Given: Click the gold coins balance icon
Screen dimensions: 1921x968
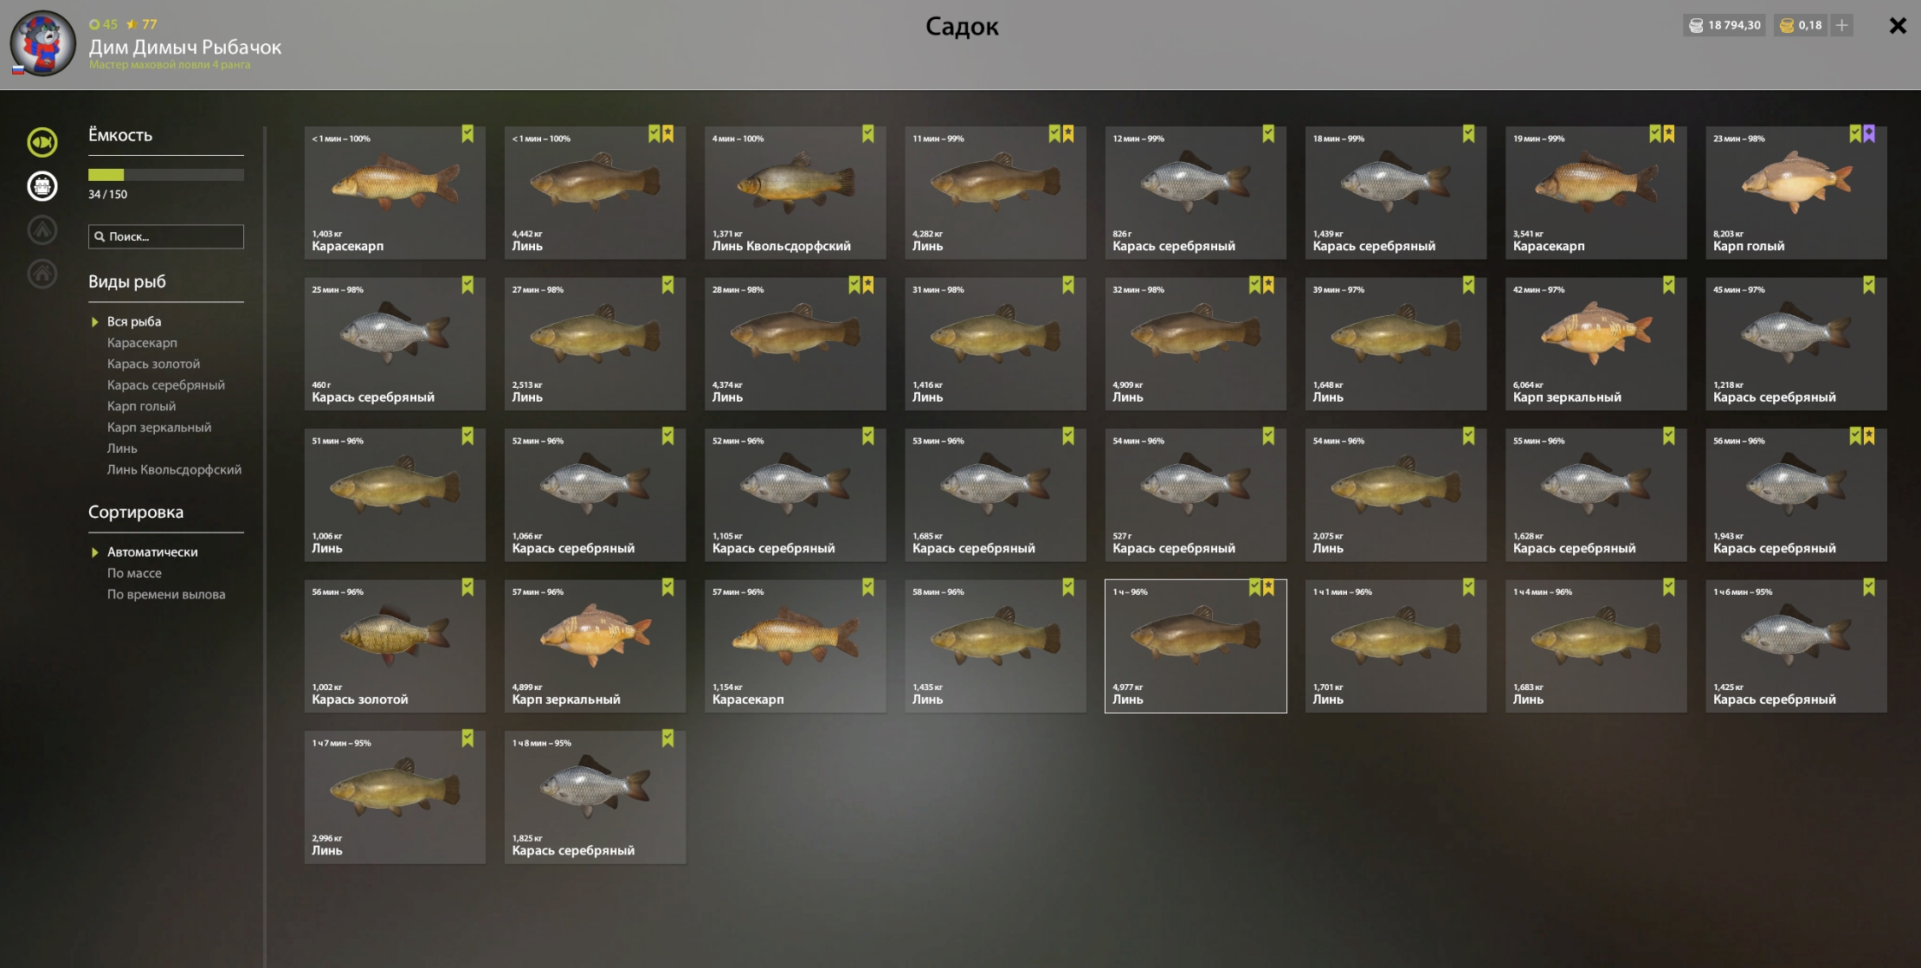Looking at the screenshot, I should [x=1787, y=25].
